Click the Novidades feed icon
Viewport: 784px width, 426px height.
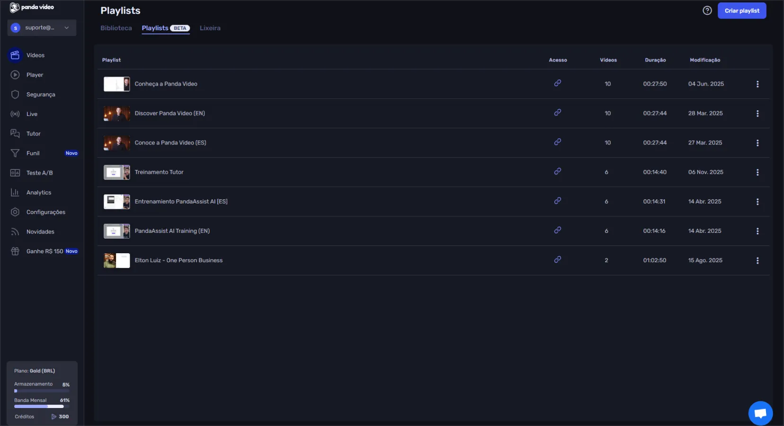pos(15,232)
